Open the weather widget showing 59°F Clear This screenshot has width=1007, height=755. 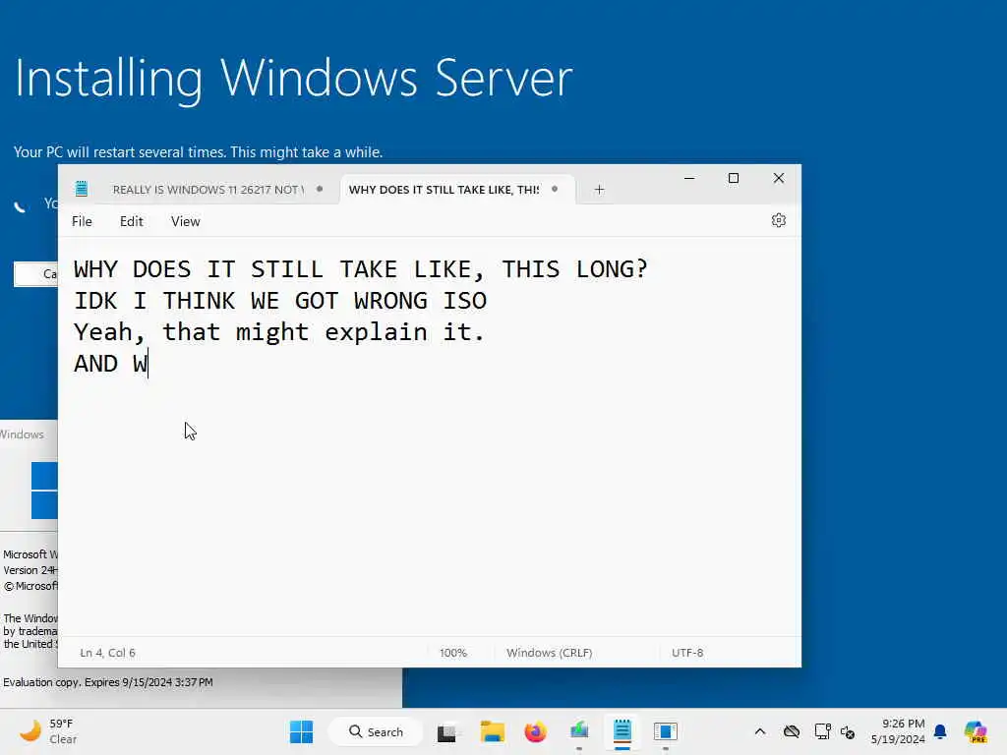48,731
